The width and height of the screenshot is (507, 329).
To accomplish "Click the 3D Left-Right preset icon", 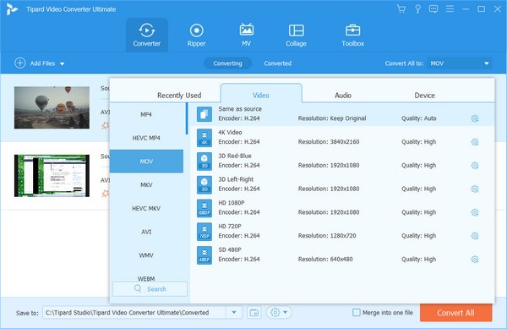I will coord(204,184).
